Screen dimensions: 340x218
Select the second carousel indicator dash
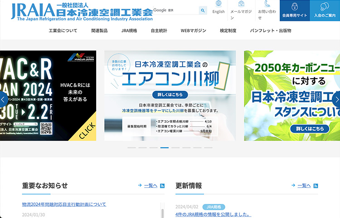142,148
